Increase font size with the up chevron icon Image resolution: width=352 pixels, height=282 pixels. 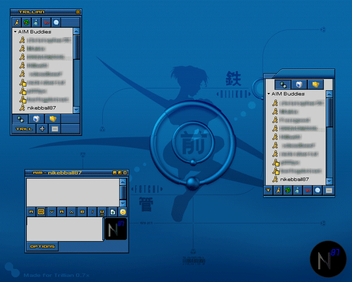click(72, 212)
